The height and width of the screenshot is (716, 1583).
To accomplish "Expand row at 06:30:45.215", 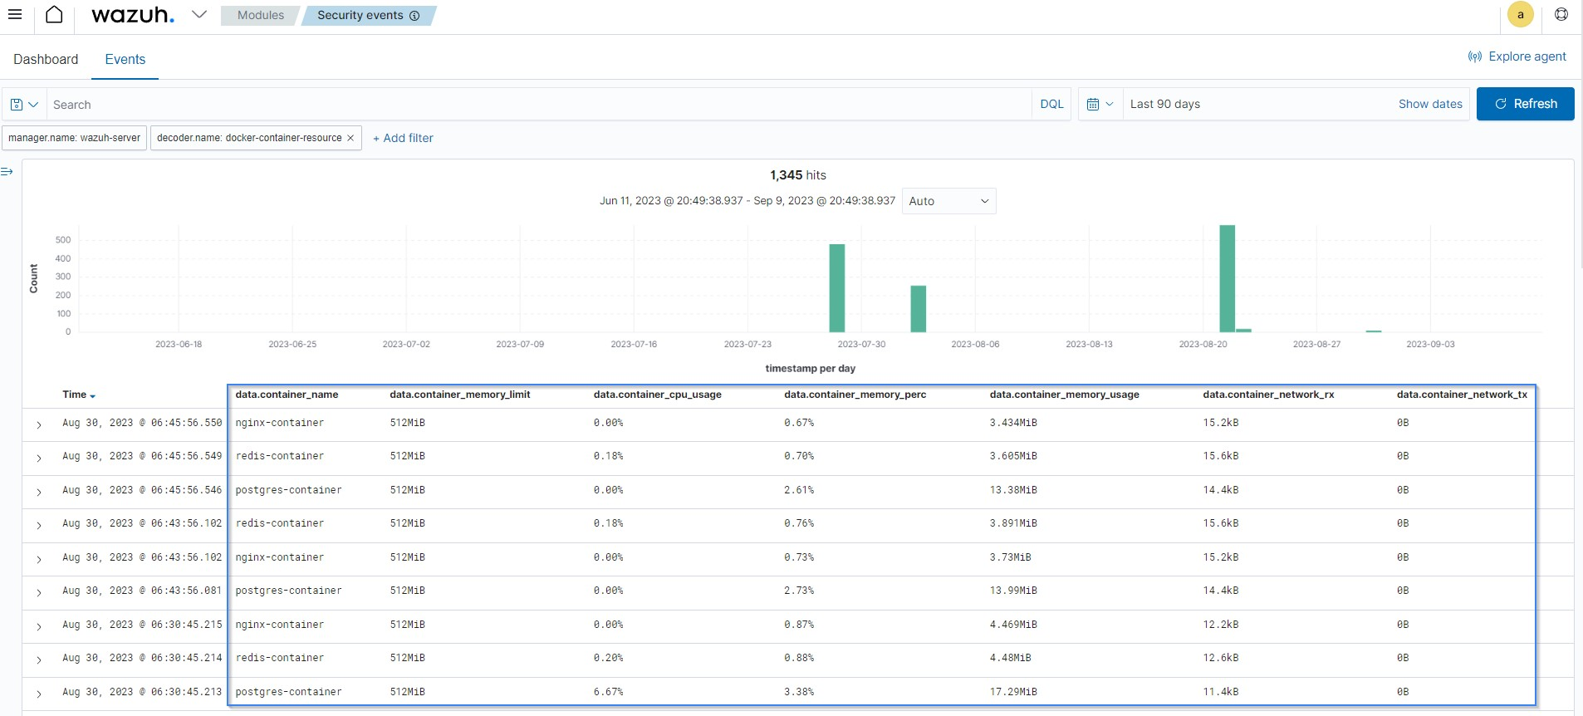I will (x=38, y=626).
